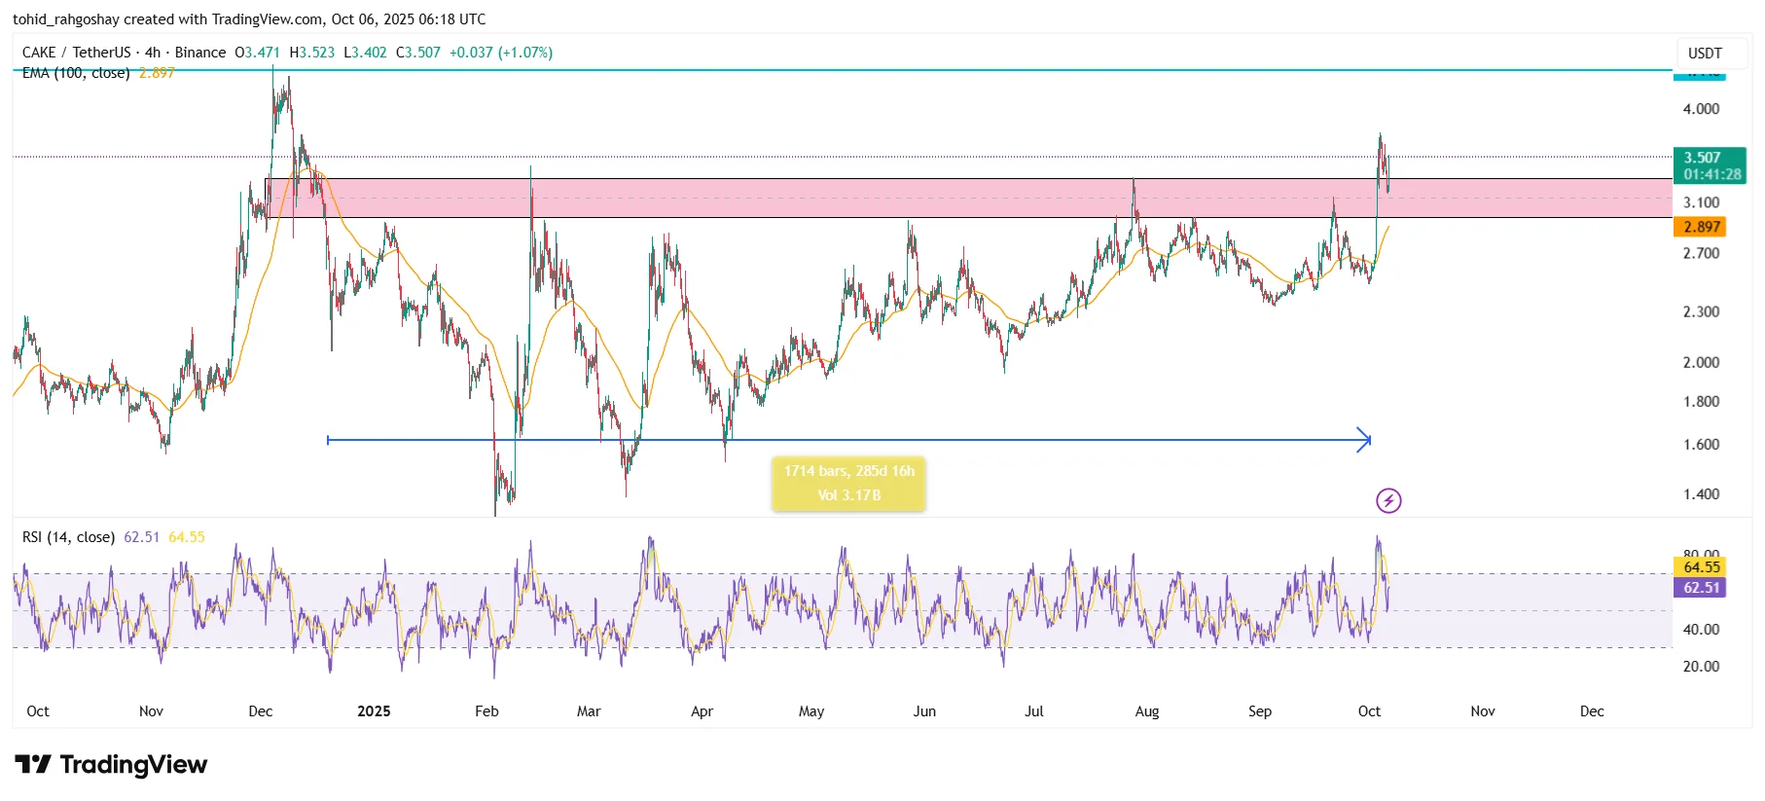Select the RSI (14, close) indicator legend

[x=68, y=537]
